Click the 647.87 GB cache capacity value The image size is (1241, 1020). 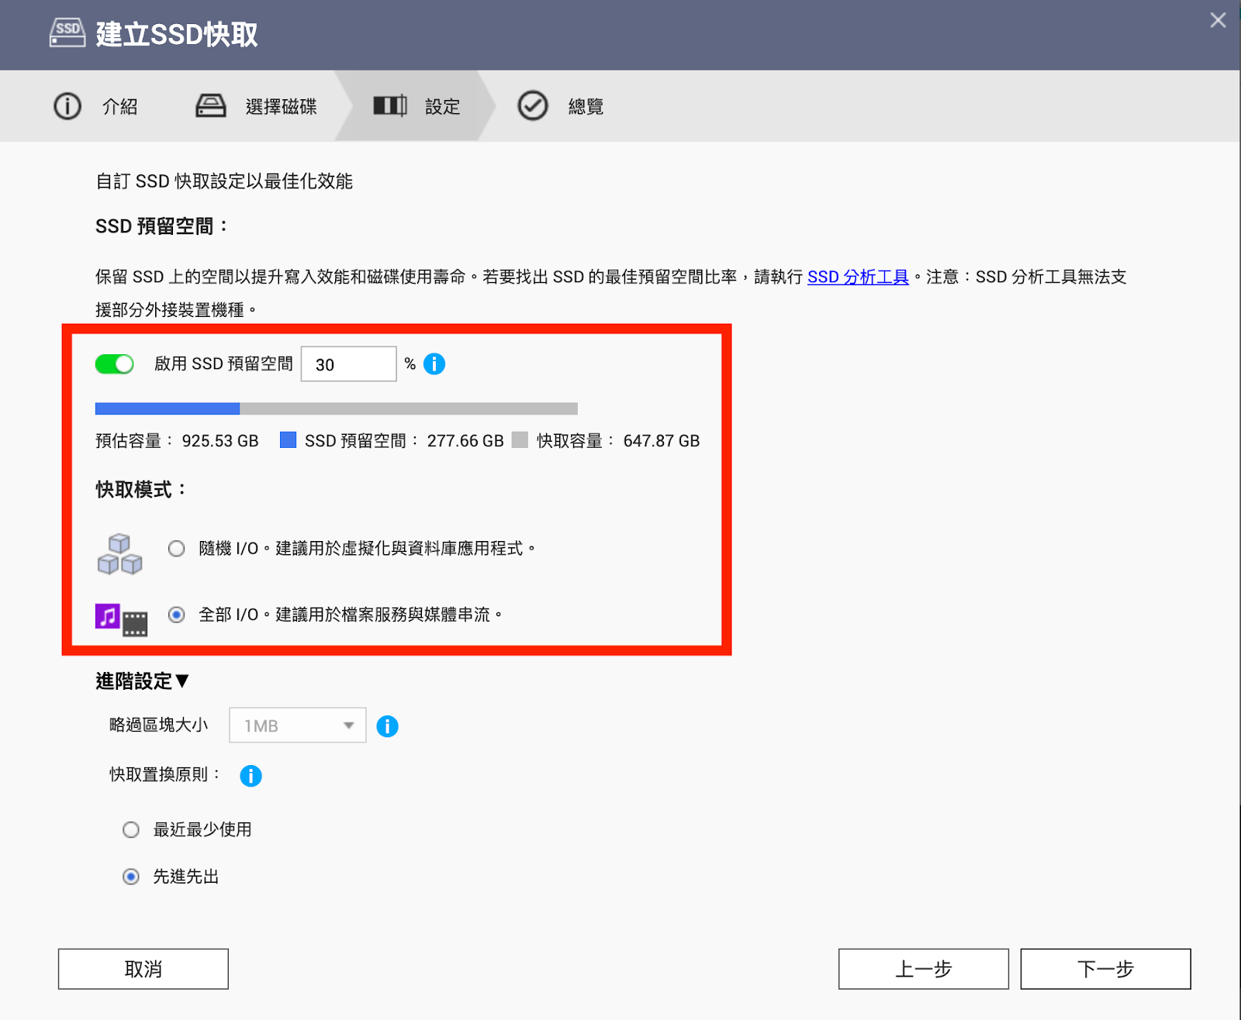tap(662, 441)
